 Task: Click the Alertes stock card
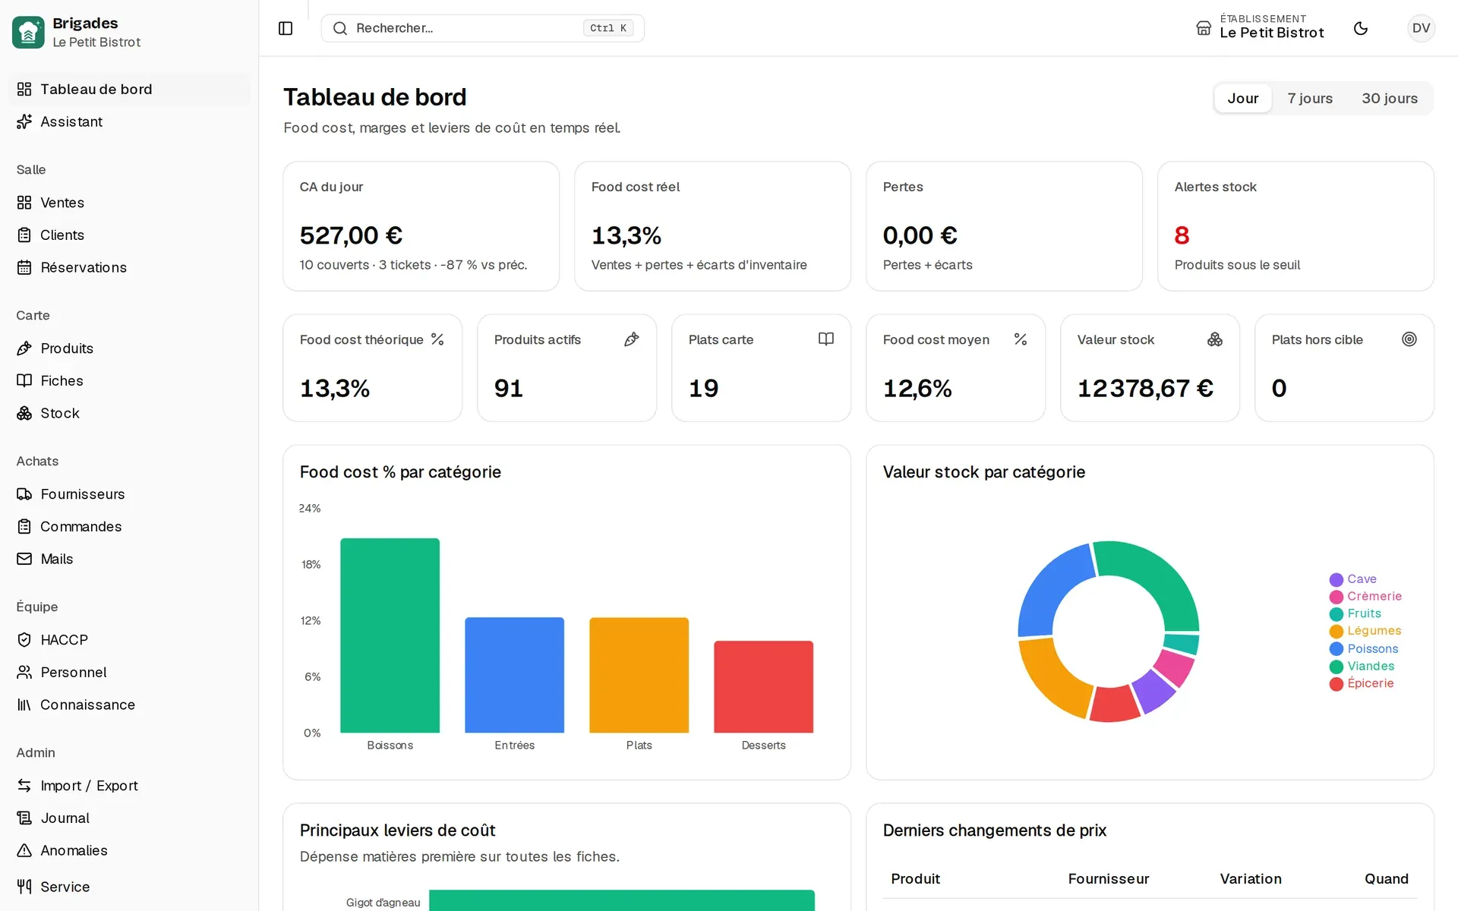(x=1295, y=226)
